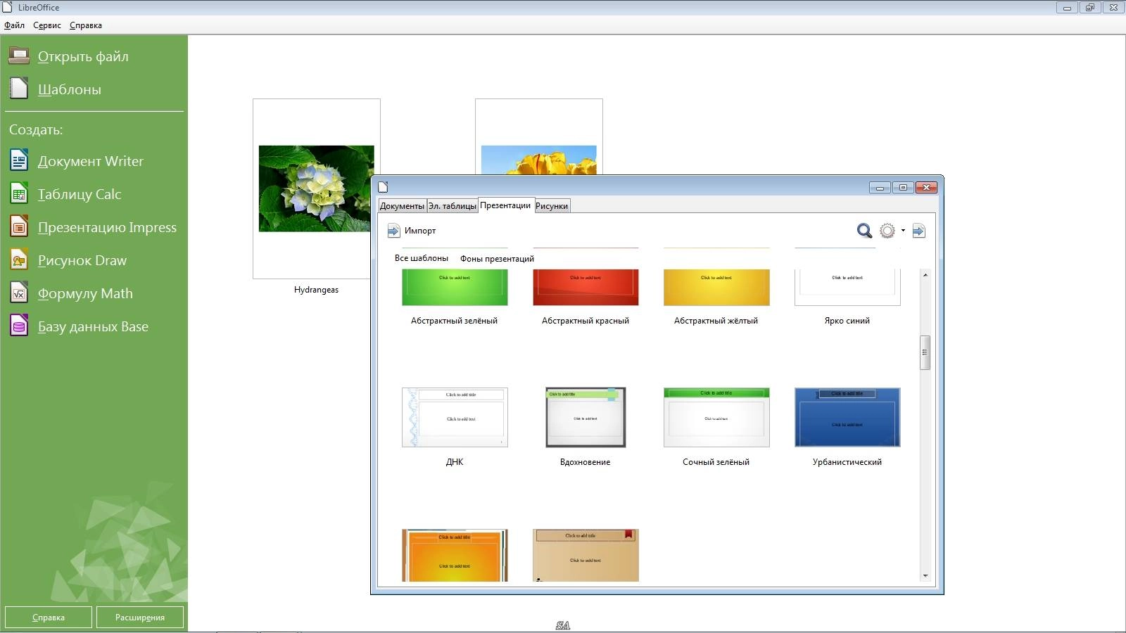Create a Таблицу Calc
1126x633 pixels.
[80, 194]
